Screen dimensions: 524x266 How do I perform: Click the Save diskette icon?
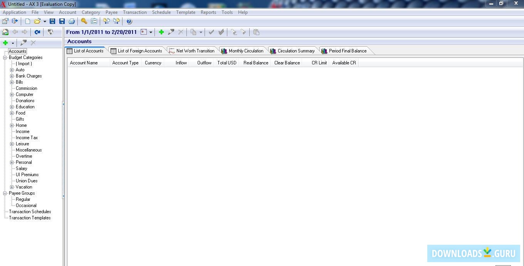(x=52, y=21)
